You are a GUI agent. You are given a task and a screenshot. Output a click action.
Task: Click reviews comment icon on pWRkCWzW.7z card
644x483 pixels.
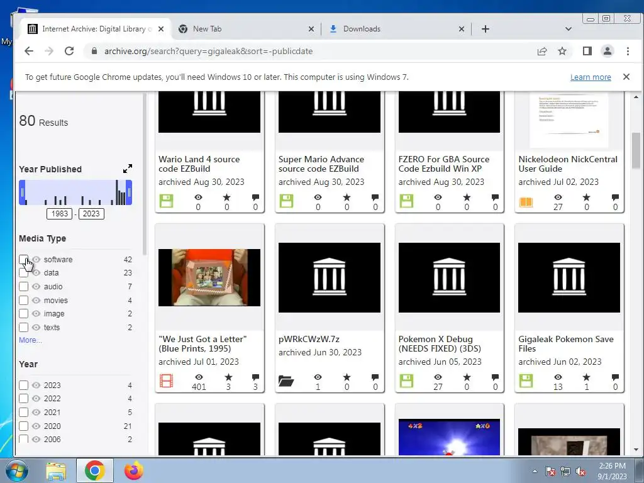[x=375, y=377]
